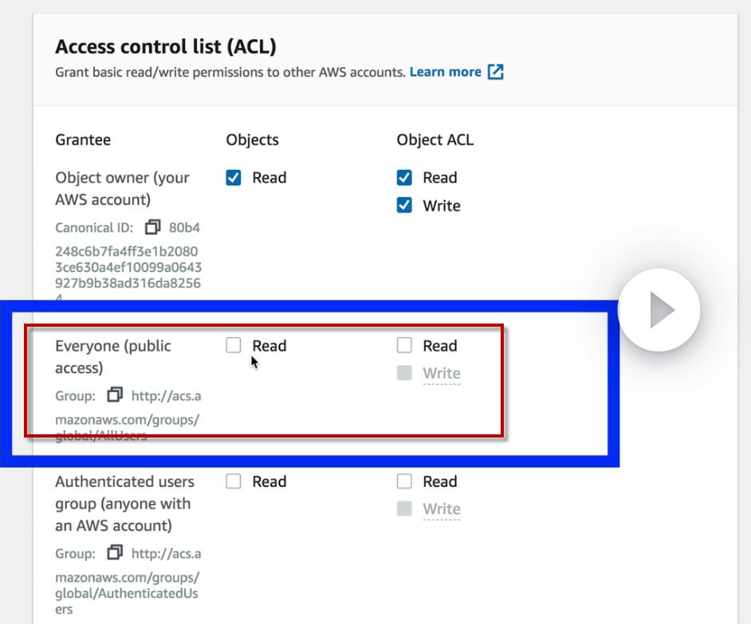Open the Learn more link
Viewport: 751px width, 624px height.
pos(445,72)
